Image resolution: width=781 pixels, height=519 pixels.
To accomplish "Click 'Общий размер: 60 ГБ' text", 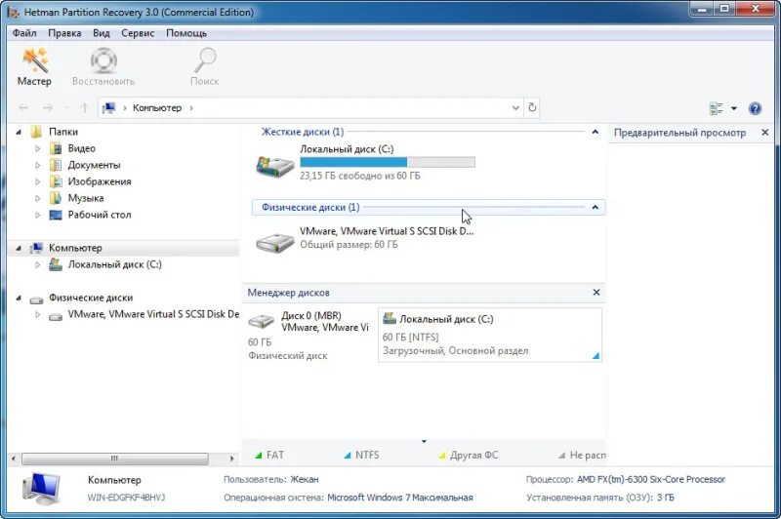I will [x=349, y=245].
